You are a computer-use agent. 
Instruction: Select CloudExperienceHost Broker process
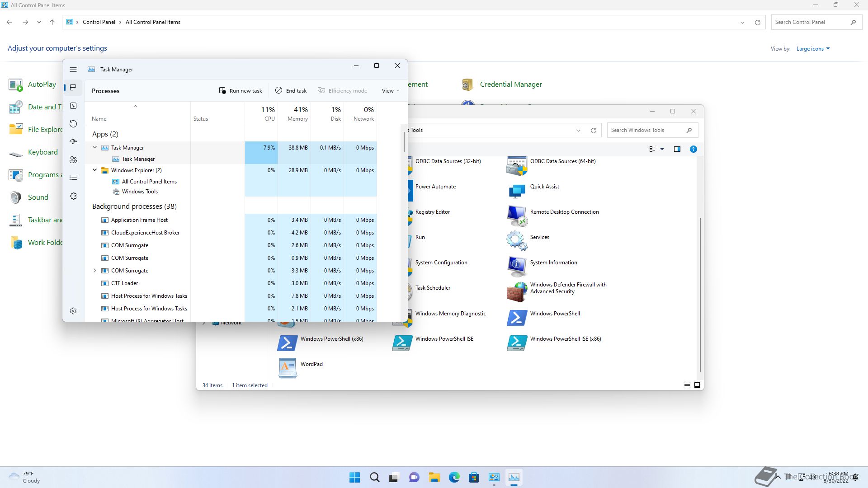(x=231, y=233)
